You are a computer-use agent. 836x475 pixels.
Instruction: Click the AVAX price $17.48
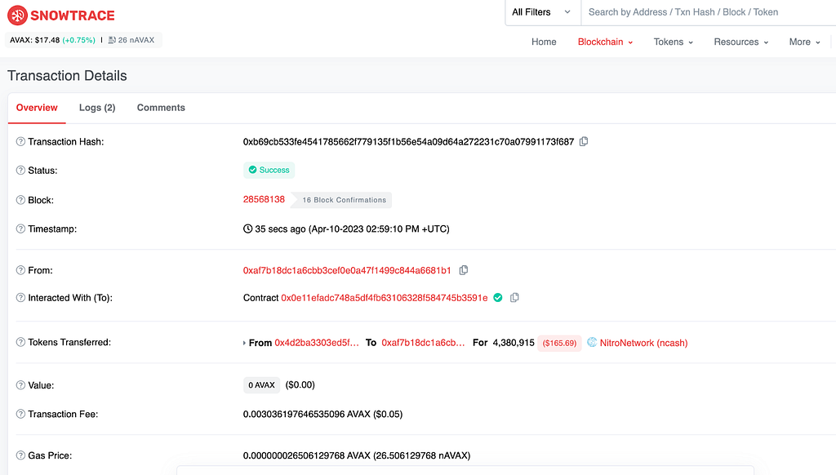point(34,40)
